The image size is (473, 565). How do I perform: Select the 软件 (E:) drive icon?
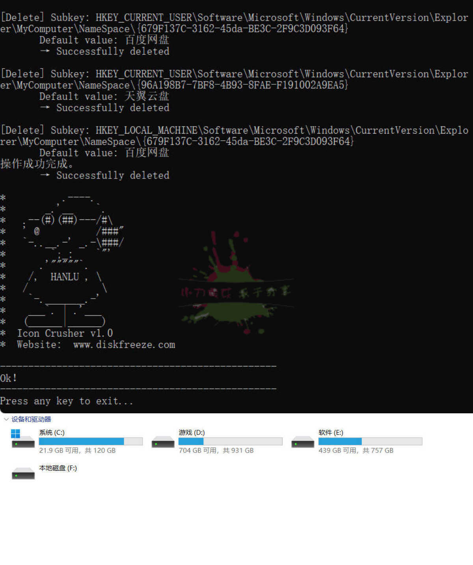(302, 442)
